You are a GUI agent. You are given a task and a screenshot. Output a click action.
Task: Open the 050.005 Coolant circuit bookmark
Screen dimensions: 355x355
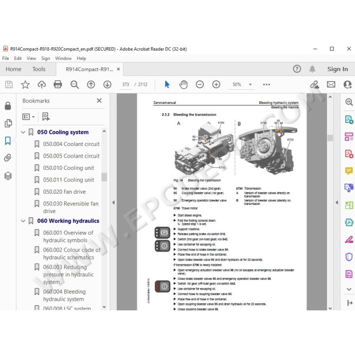coord(72,156)
